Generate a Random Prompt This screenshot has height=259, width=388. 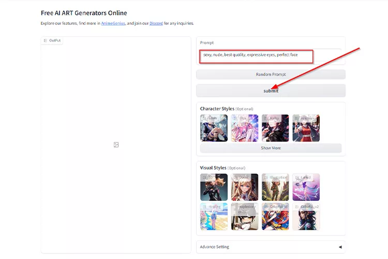tap(271, 75)
